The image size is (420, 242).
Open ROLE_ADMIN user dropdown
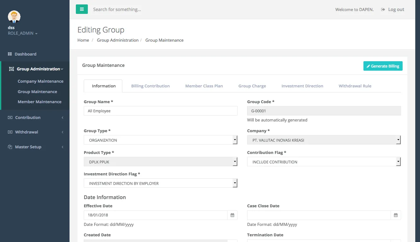tap(22, 33)
